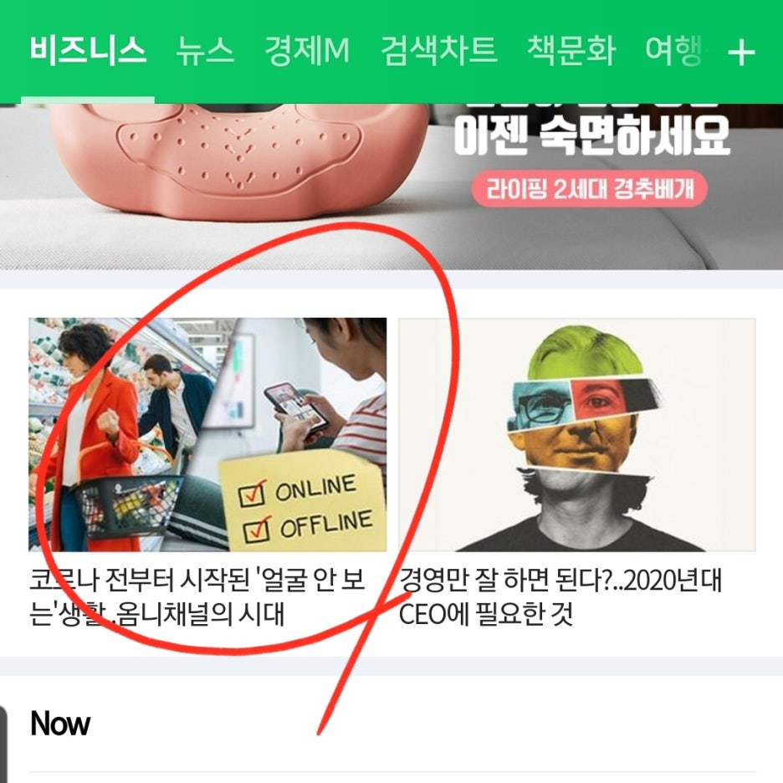This screenshot has width=783, height=783.
Task: Select the 여행 tab
Action: pyautogui.click(x=674, y=50)
